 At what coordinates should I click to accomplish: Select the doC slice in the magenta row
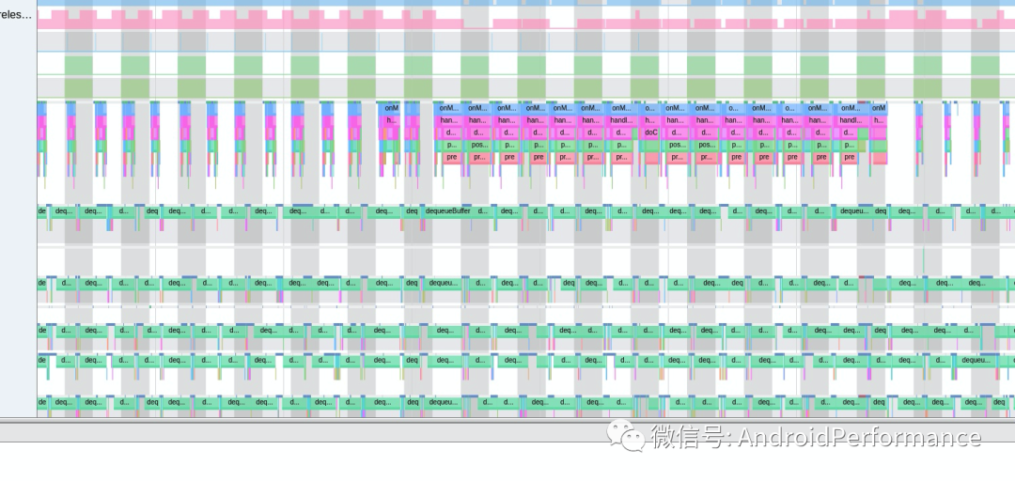pos(650,132)
